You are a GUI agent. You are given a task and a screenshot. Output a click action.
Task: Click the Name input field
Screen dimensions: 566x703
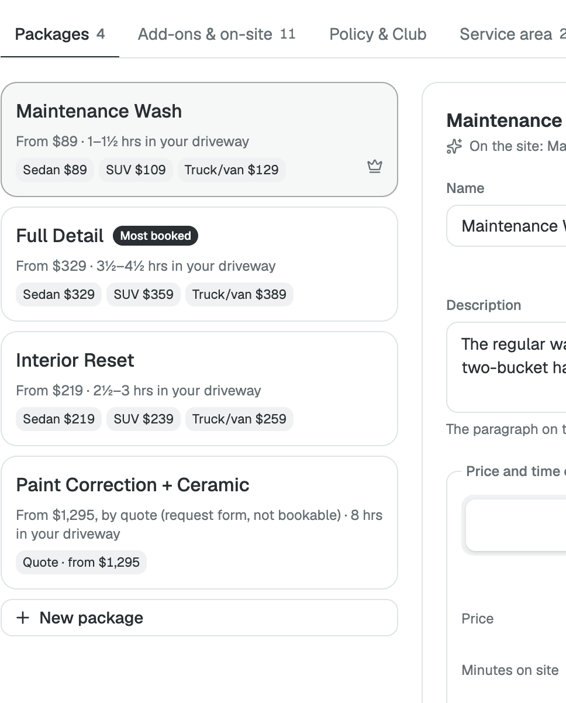pyautogui.click(x=506, y=226)
